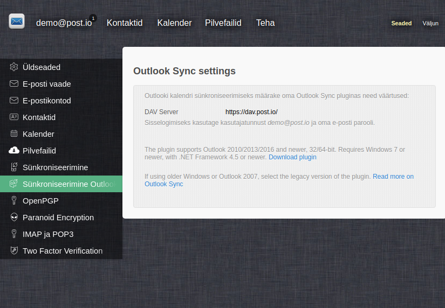
Task: Click the OpenPGP key icon
Action: pyautogui.click(x=14, y=200)
